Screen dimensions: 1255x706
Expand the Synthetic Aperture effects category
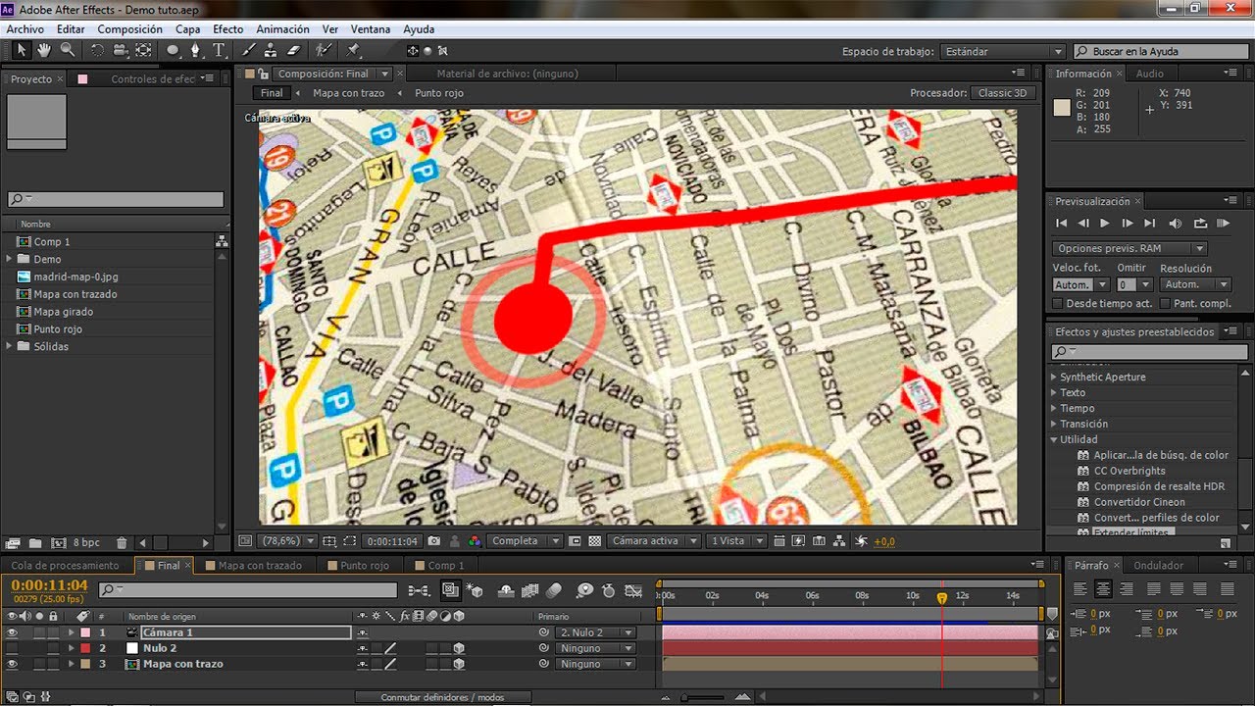coord(1055,377)
